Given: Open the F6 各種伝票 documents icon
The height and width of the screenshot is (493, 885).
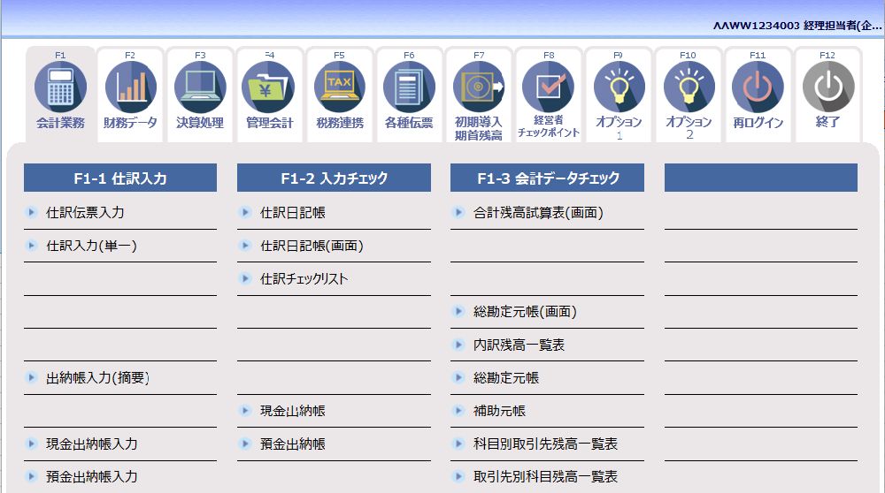Looking at the screenshot, I should point(409,87).
